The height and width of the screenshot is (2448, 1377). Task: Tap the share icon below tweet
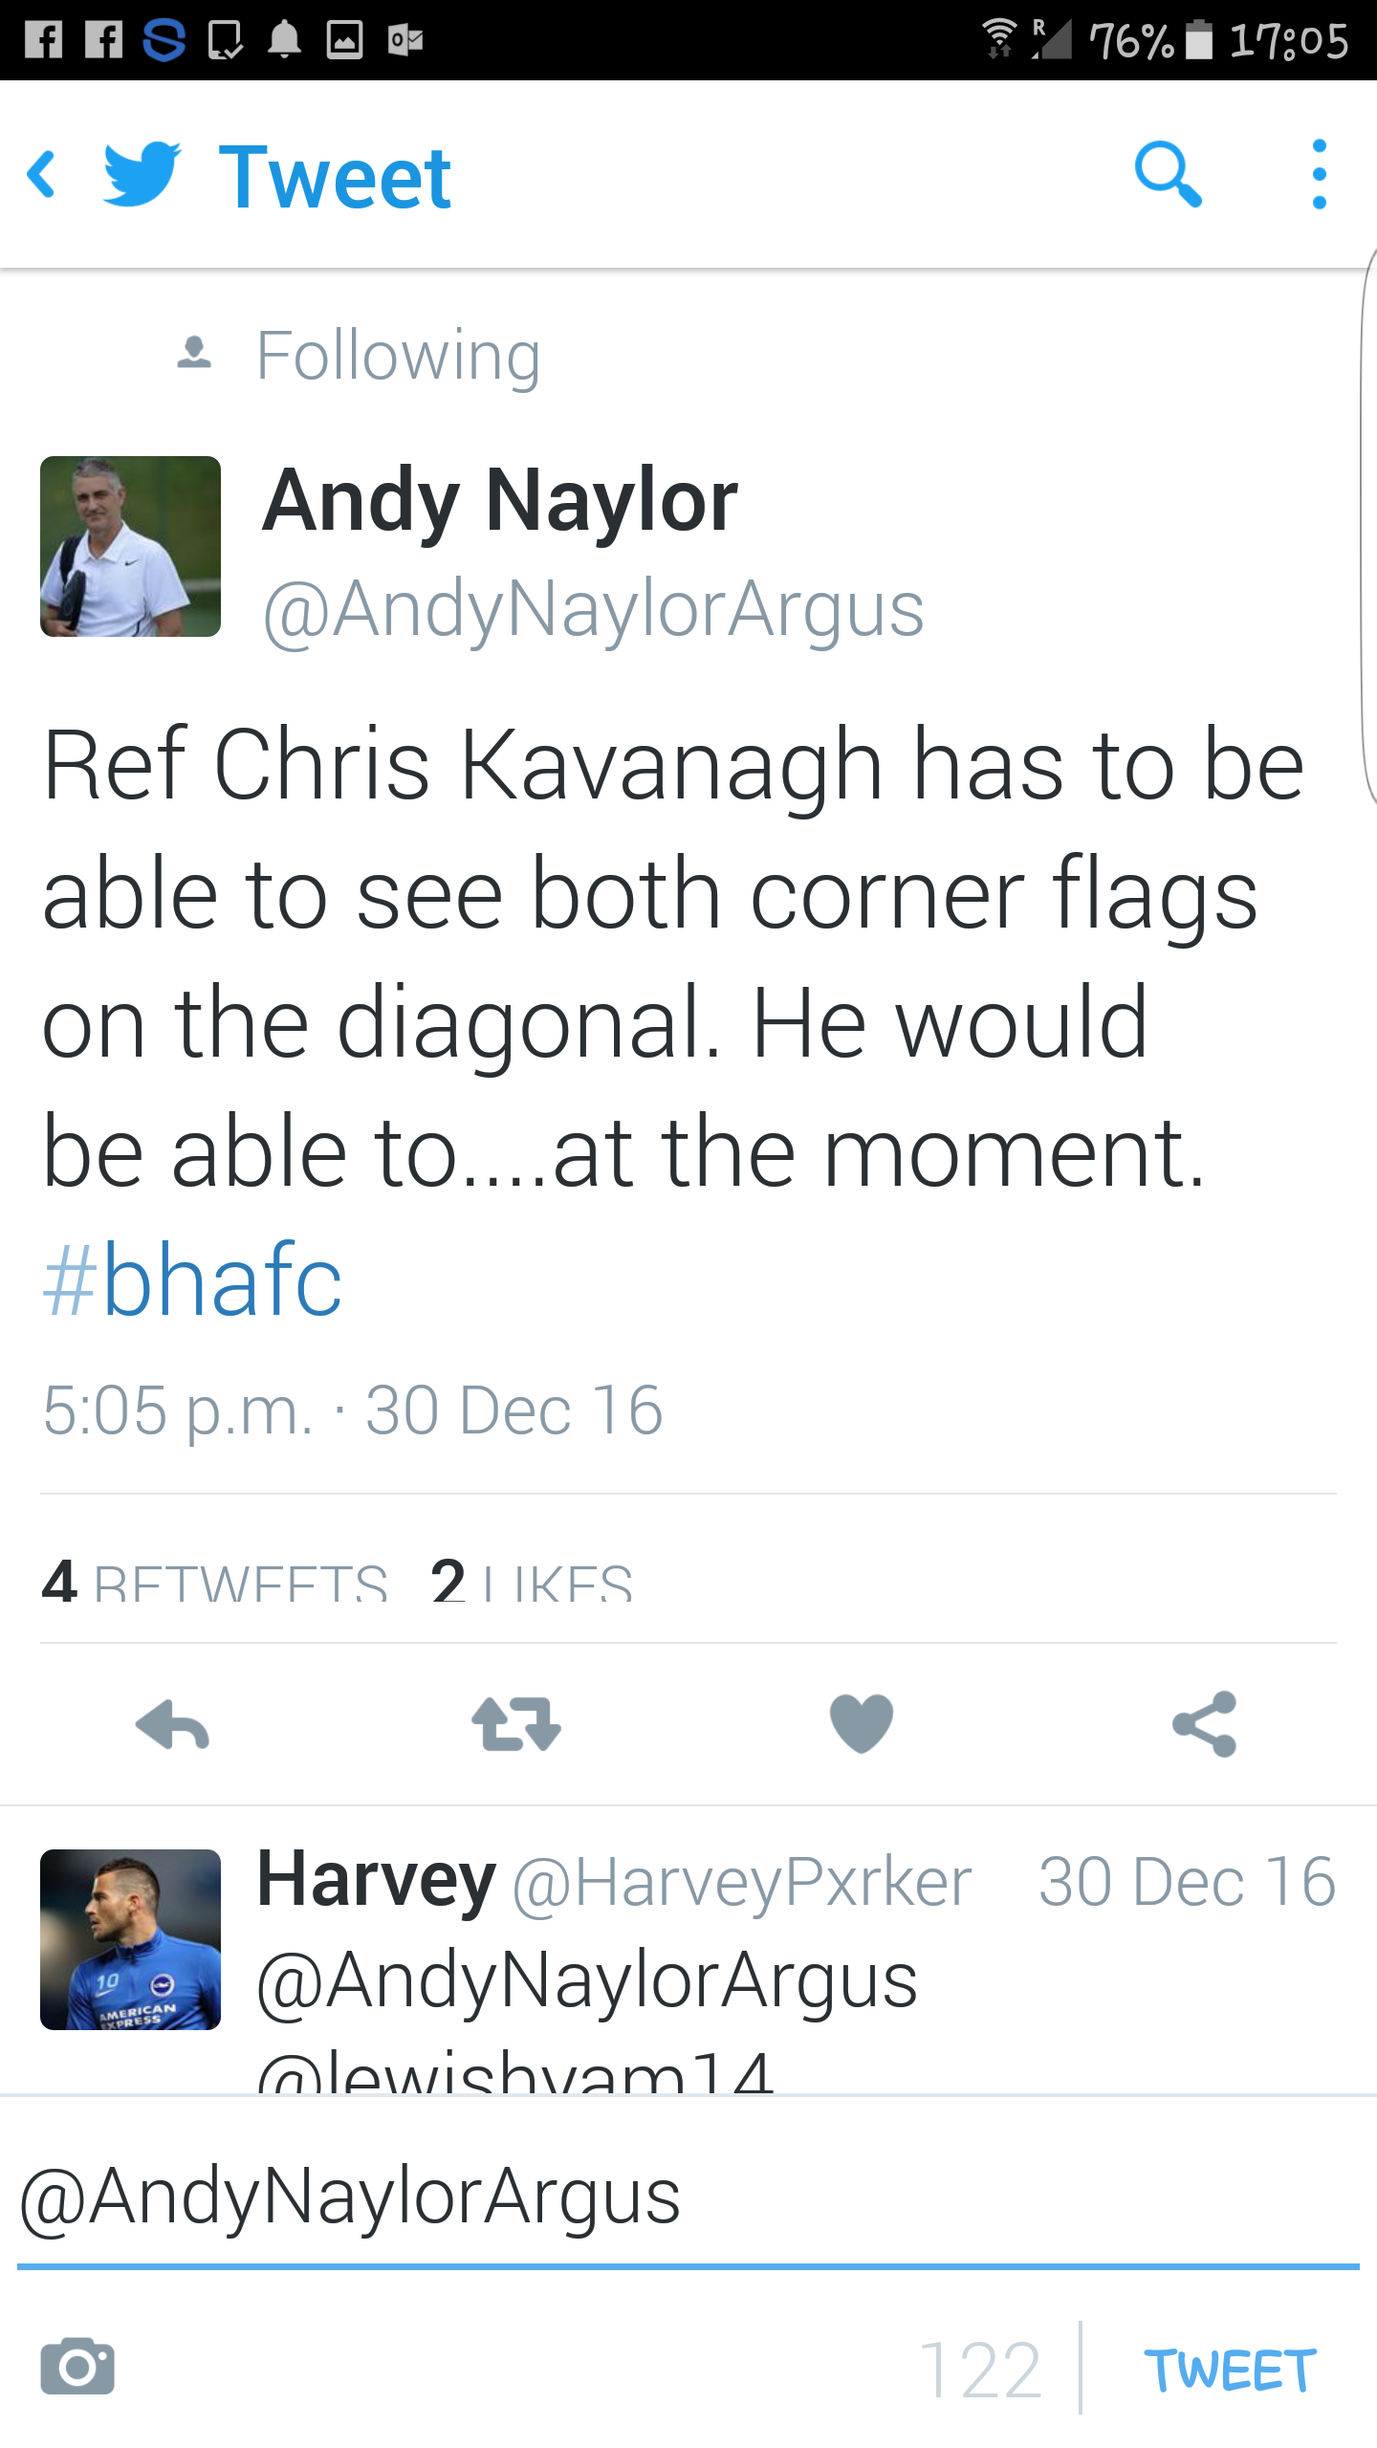[x=1205, y=1724]
